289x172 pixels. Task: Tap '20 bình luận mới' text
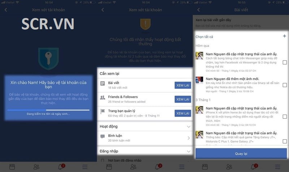coord(119,141)
